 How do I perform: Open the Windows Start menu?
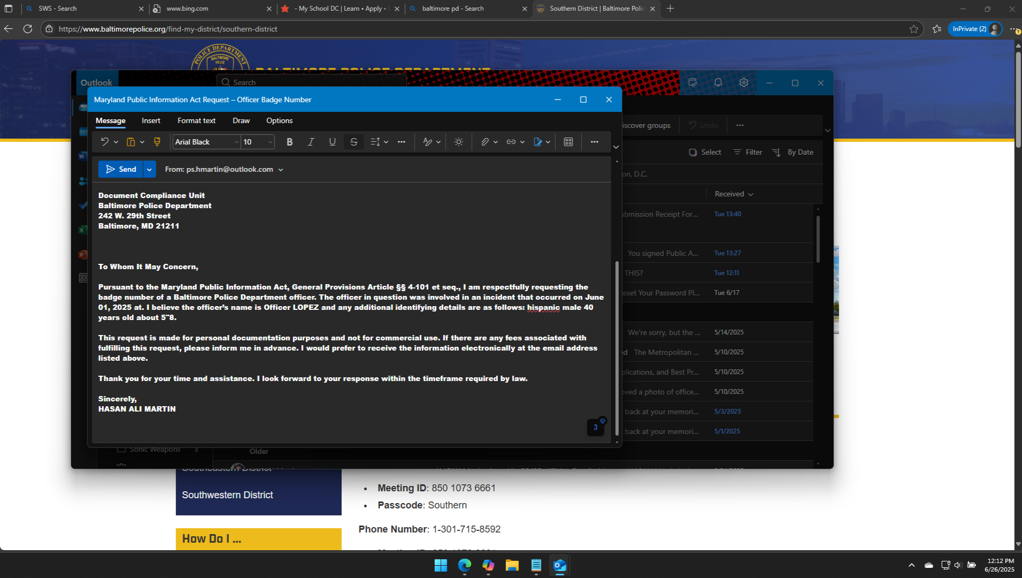click(x=441, y=565)
